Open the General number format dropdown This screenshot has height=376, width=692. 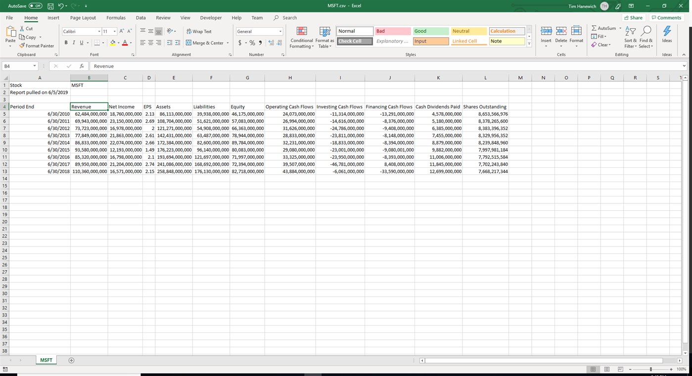tap(280, 31)
